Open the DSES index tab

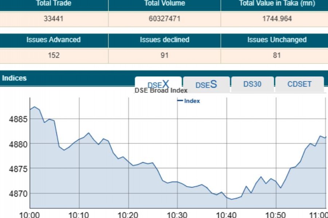(206, 85)
